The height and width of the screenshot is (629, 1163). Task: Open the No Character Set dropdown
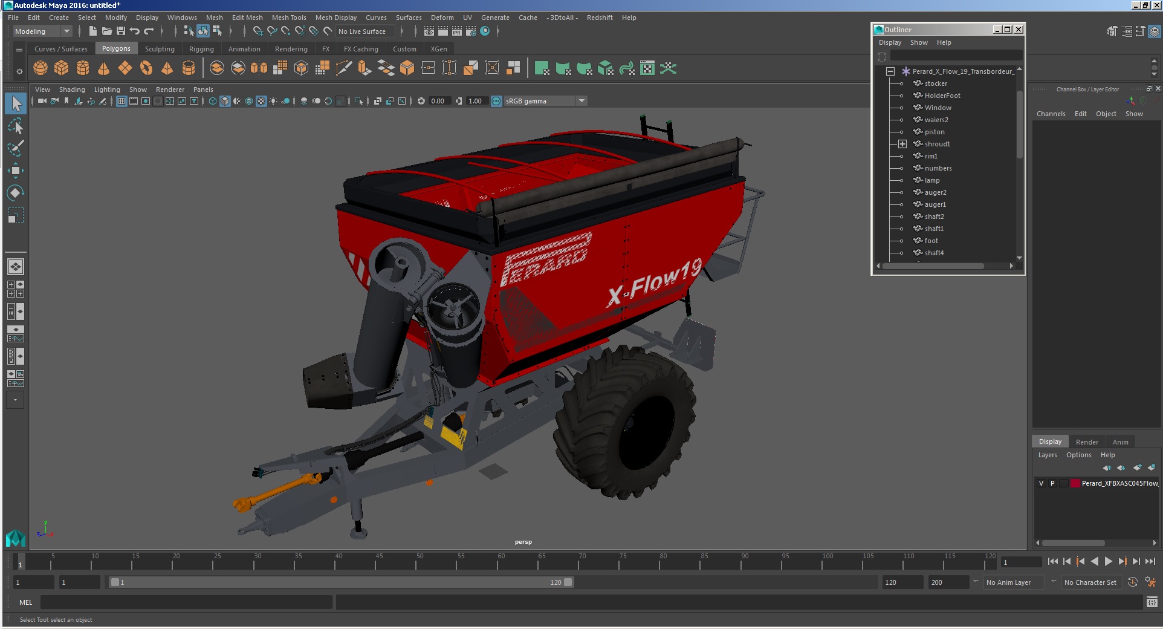click(1091, 582)
